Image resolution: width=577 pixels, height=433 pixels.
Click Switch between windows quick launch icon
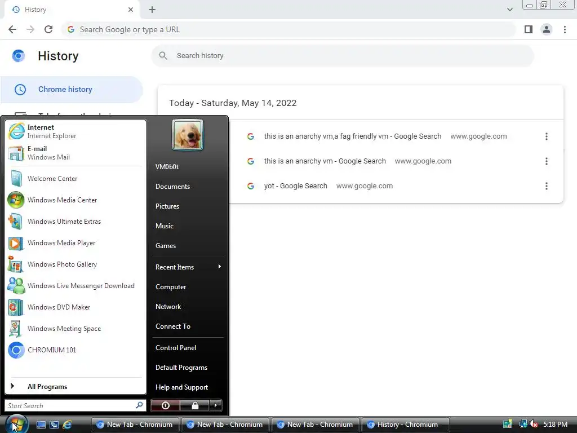click(x=54, y=425)
